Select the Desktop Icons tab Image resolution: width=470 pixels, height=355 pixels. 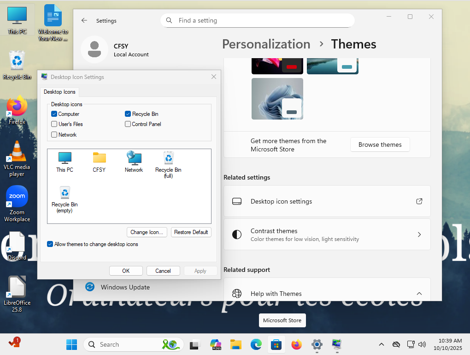coord(59,92)
